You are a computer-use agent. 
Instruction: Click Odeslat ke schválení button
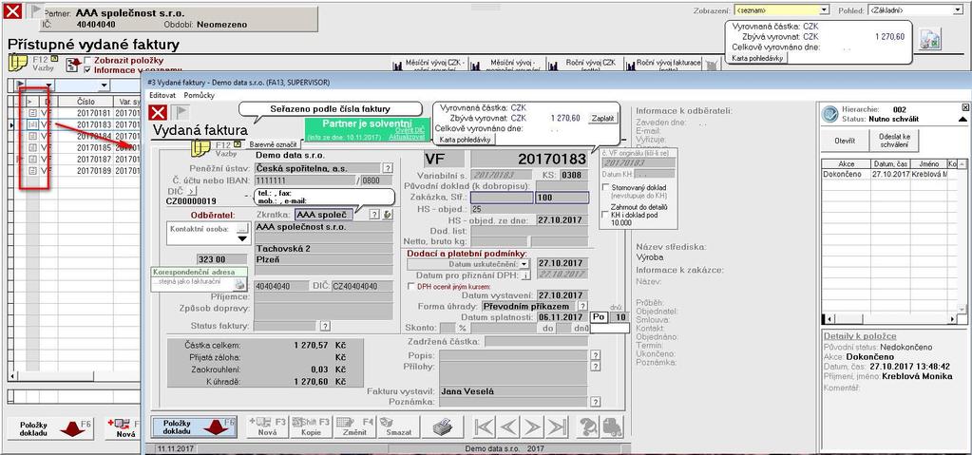894,141
